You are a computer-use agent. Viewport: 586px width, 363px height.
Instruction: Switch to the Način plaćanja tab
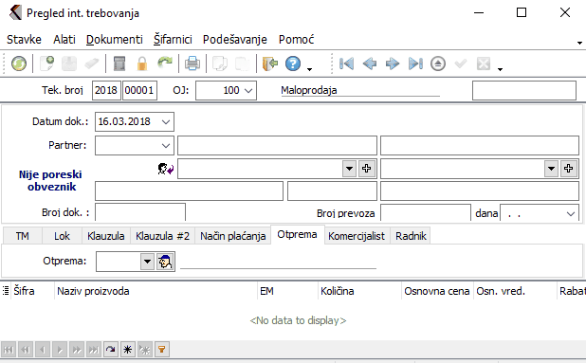click(x=233, y=236)
